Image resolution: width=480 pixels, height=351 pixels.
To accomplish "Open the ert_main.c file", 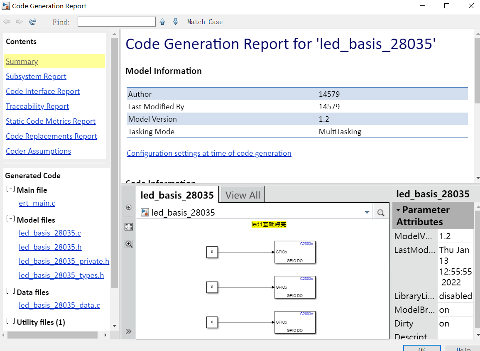I will 37,203.
